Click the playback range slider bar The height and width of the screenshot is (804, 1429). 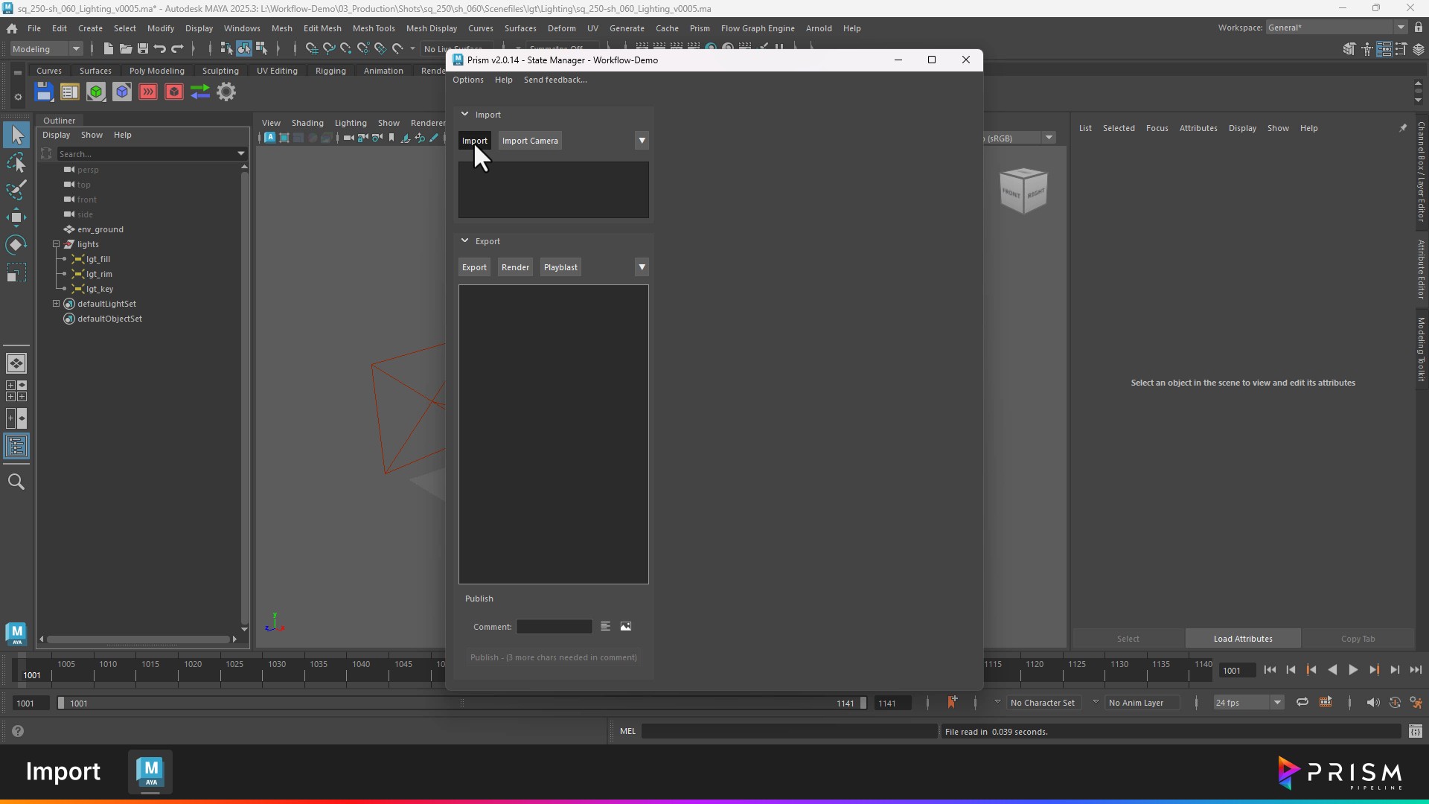[461, 703]
